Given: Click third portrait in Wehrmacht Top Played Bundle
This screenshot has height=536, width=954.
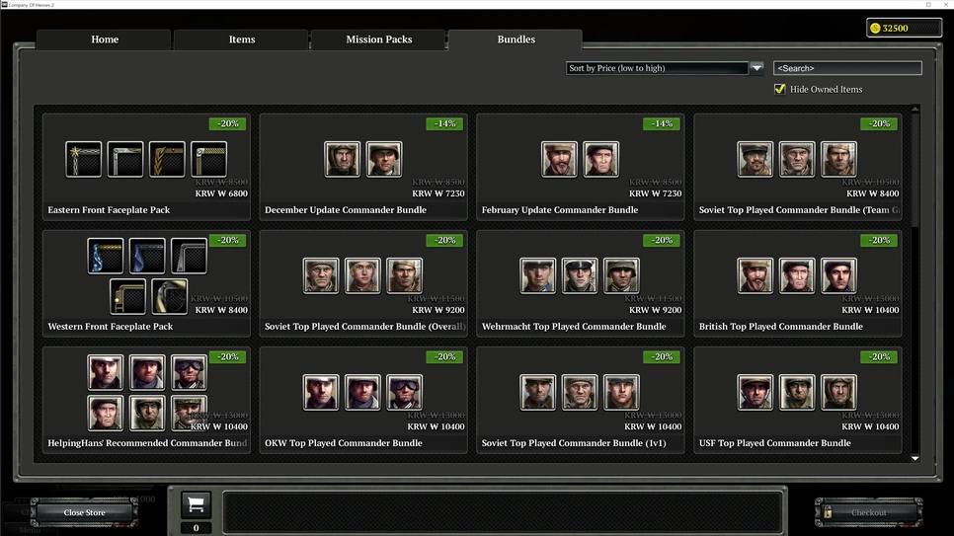Looking at the screenshot, I should (621, 275).
